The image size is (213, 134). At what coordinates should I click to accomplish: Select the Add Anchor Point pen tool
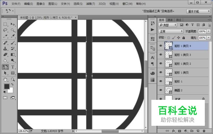click(5, 67)
